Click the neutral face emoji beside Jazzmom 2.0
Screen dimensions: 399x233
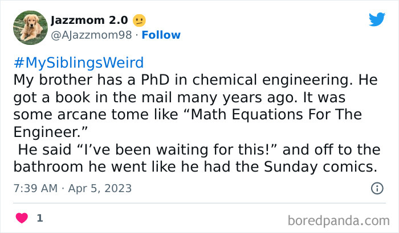(139, 20)
